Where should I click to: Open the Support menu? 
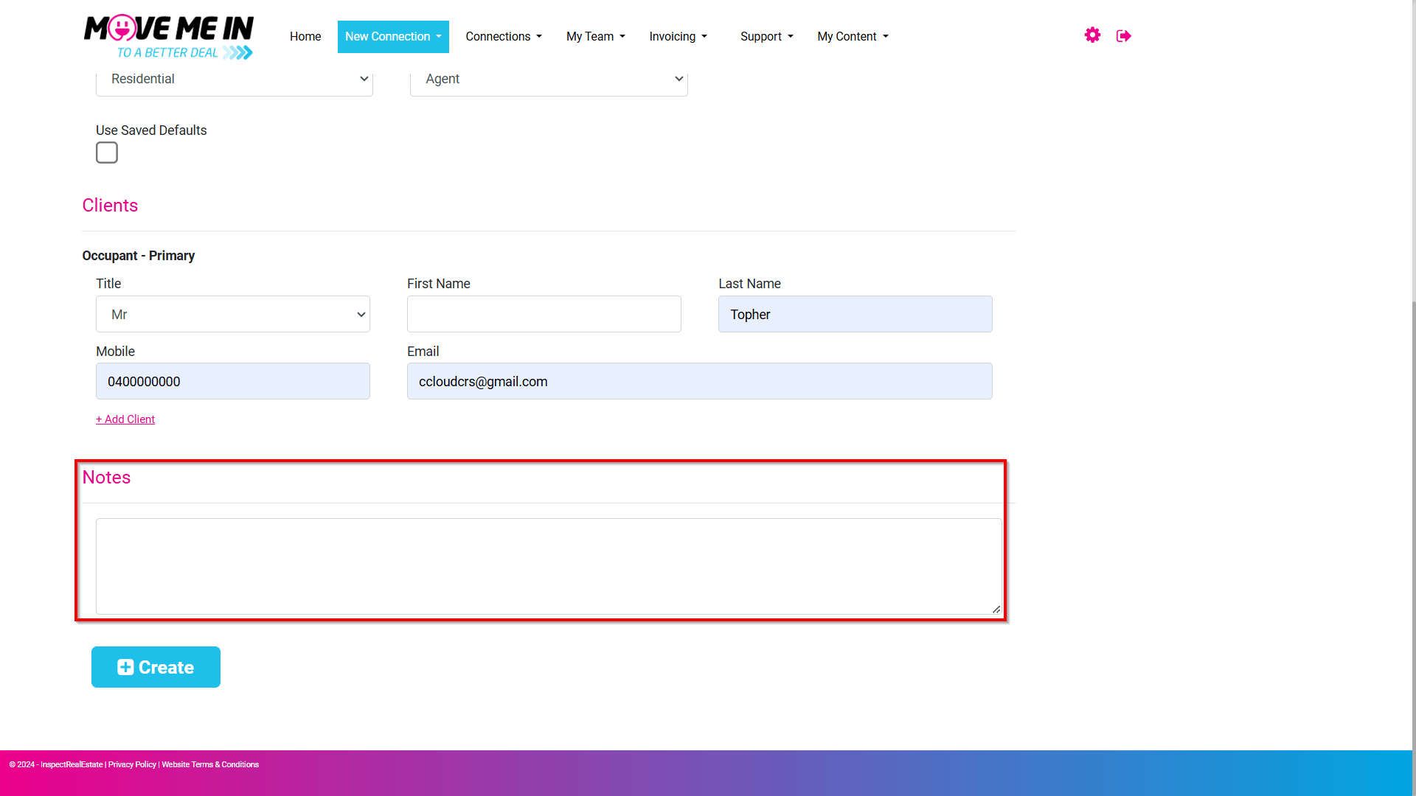767,37
